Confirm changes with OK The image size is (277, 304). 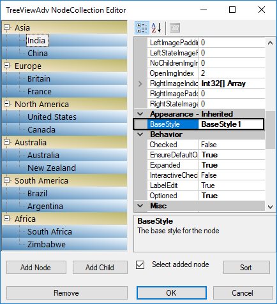click(172, 293)
